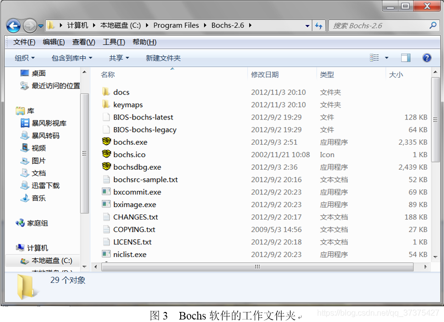Open the 编辑(E) menu

click(54, 42)
